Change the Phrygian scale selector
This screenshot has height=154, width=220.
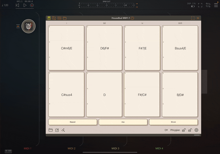tap(175, 130)
